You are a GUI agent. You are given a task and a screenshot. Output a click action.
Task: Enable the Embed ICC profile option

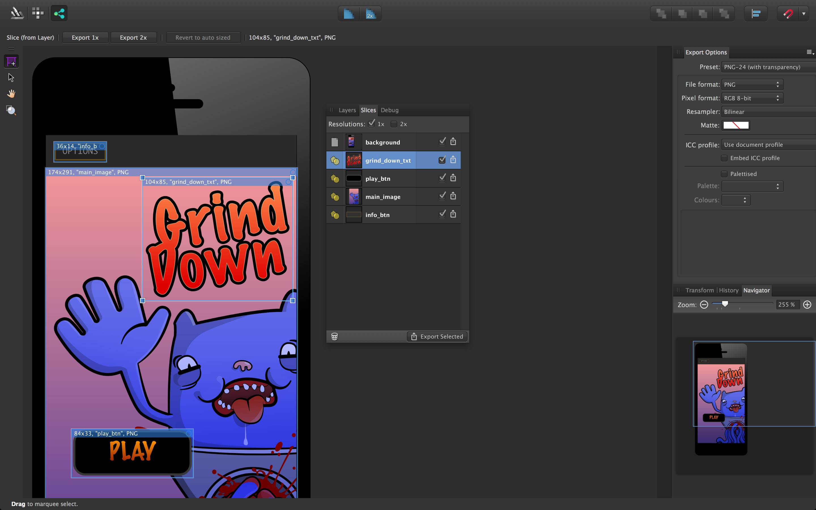coord(724,158)
